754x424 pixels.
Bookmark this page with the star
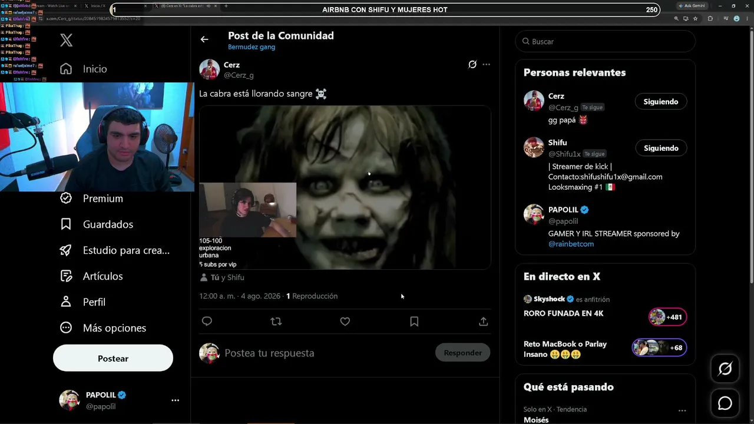695,19
